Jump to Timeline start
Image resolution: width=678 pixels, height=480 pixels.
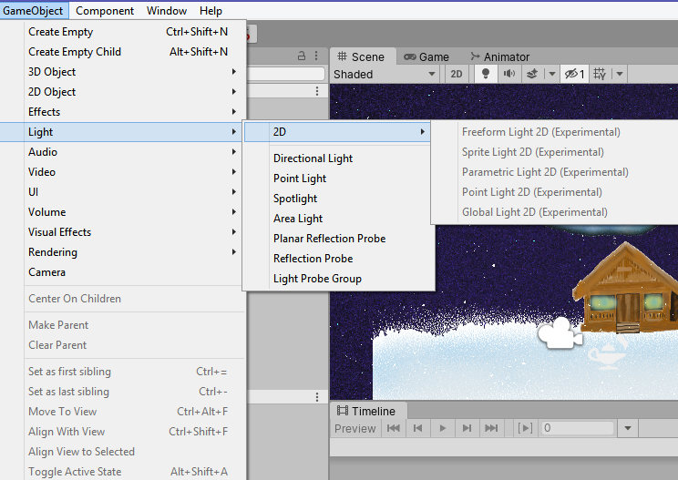pyautogui.click(x=394, y=428)
